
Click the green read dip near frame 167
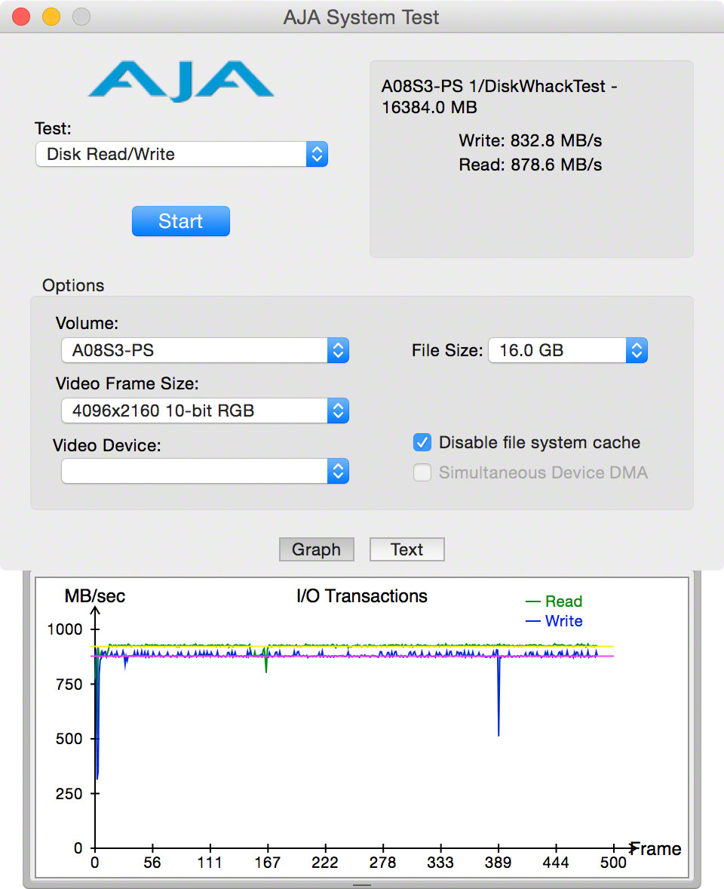click(x=266, y=661)
